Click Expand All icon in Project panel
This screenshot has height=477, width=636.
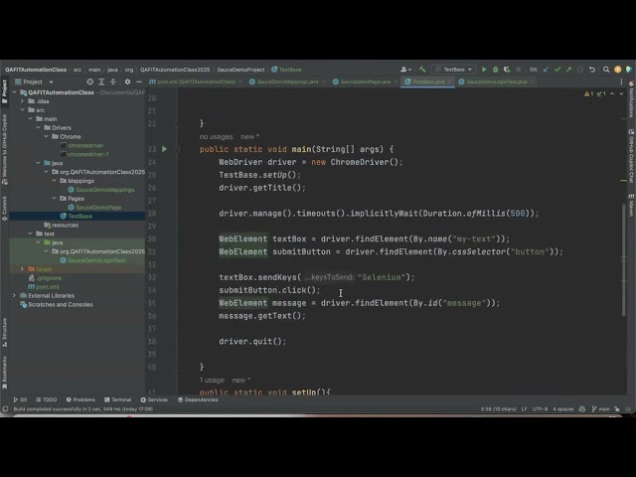pyautogui.click(x=101, y=81)
